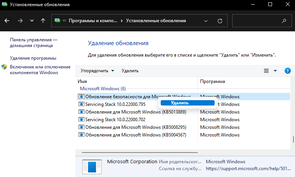This screenshot has width=295, height=177.
Task: Click Microsoft Windows cell of KB5013889 row
Action: coord(220,112)
